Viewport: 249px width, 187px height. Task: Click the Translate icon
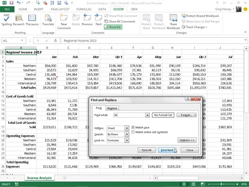tap(48, 20)
